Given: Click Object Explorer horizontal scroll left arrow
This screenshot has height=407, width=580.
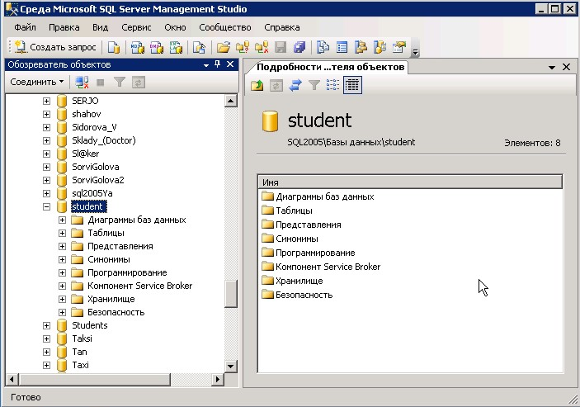Looking at the screenshot, I should 12,379.
